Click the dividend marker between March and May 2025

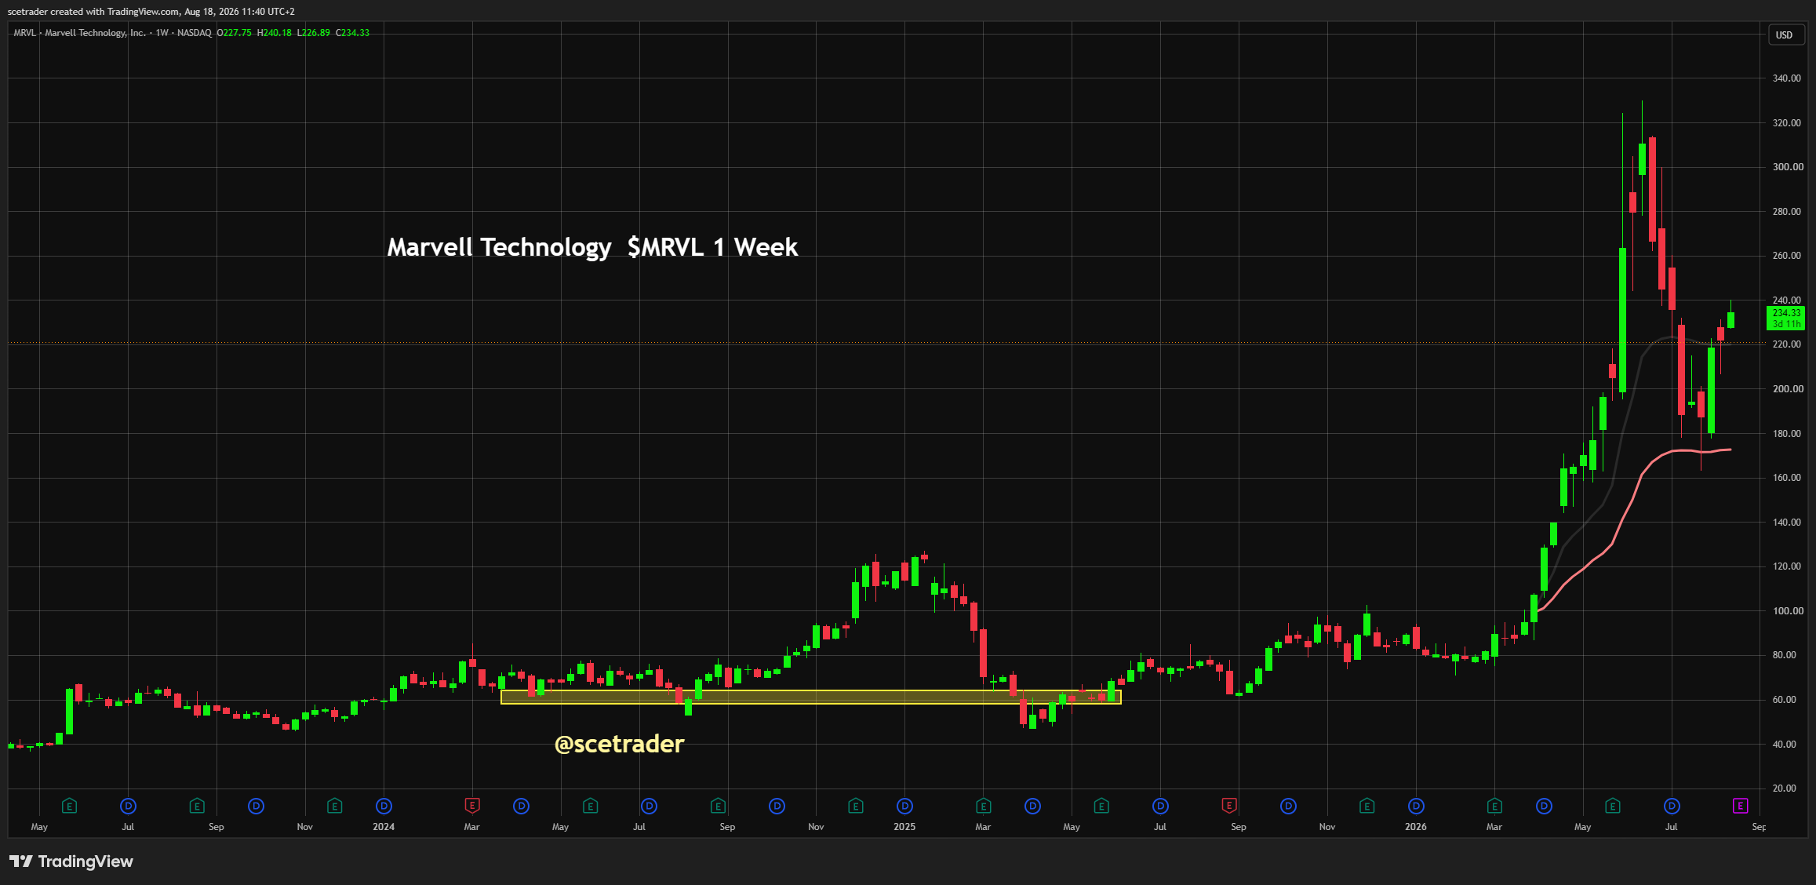click(1032, 806)
